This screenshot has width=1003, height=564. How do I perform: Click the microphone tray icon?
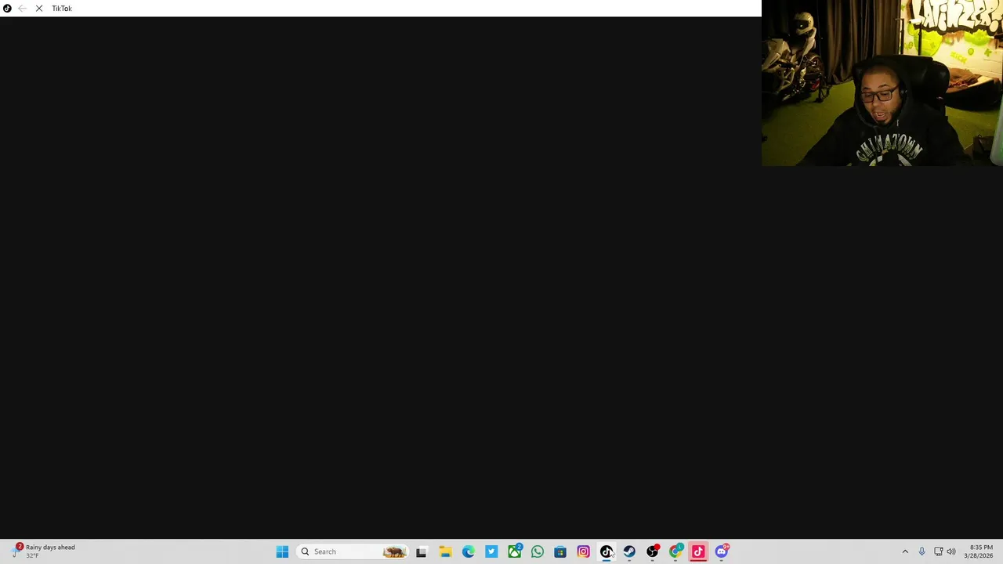pos(922,551)
